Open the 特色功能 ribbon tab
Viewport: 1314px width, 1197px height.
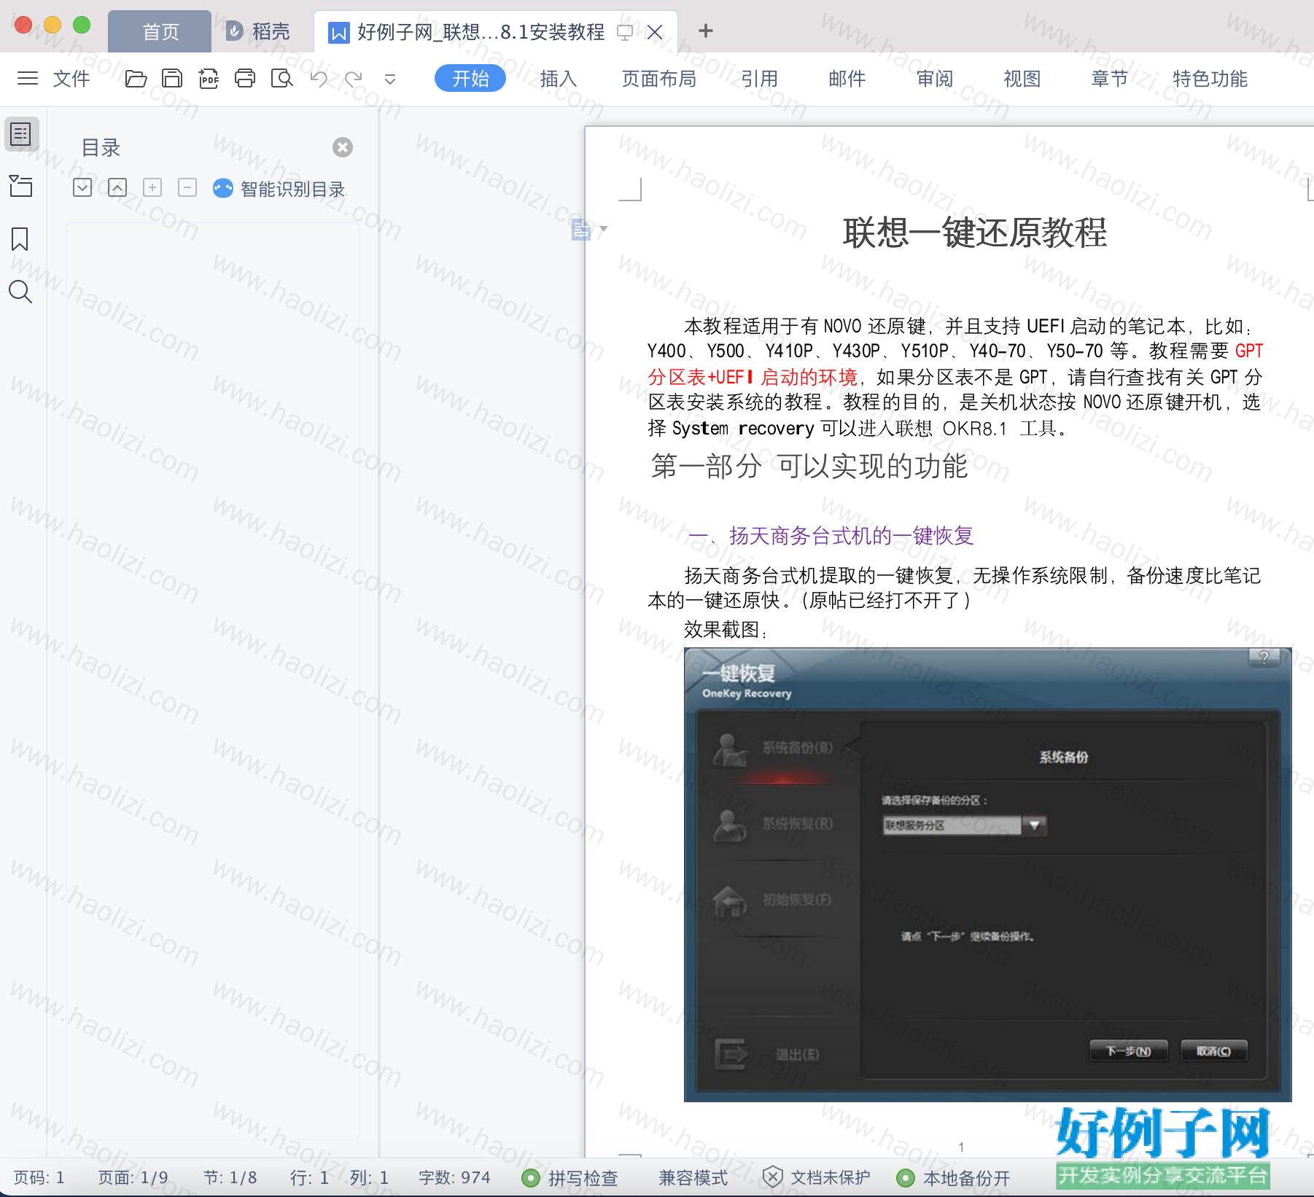1210,78
